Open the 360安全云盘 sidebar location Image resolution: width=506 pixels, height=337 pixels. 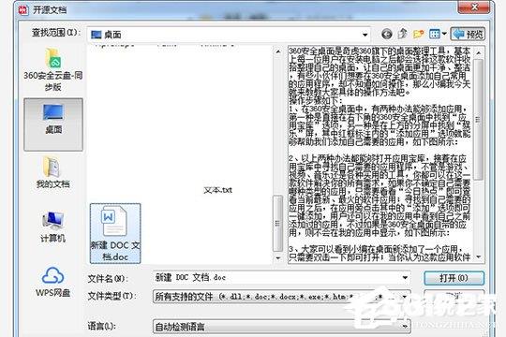[52, 69]
